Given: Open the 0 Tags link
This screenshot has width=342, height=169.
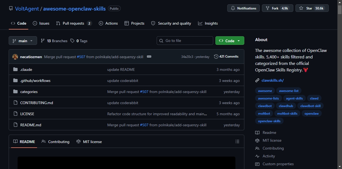Looking at the screenshot, I should point(79,41).
